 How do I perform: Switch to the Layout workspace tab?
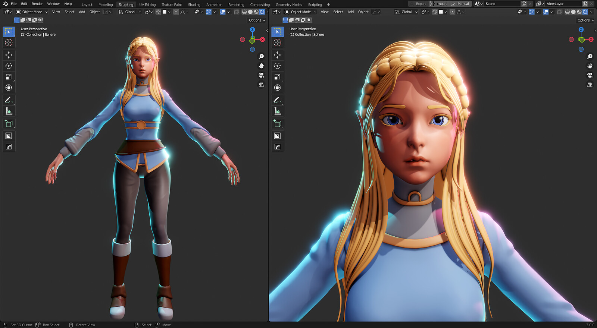click(87, 5)
